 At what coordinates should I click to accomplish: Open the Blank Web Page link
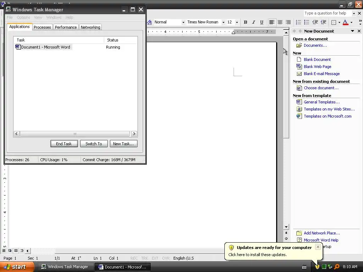(317, 67)
